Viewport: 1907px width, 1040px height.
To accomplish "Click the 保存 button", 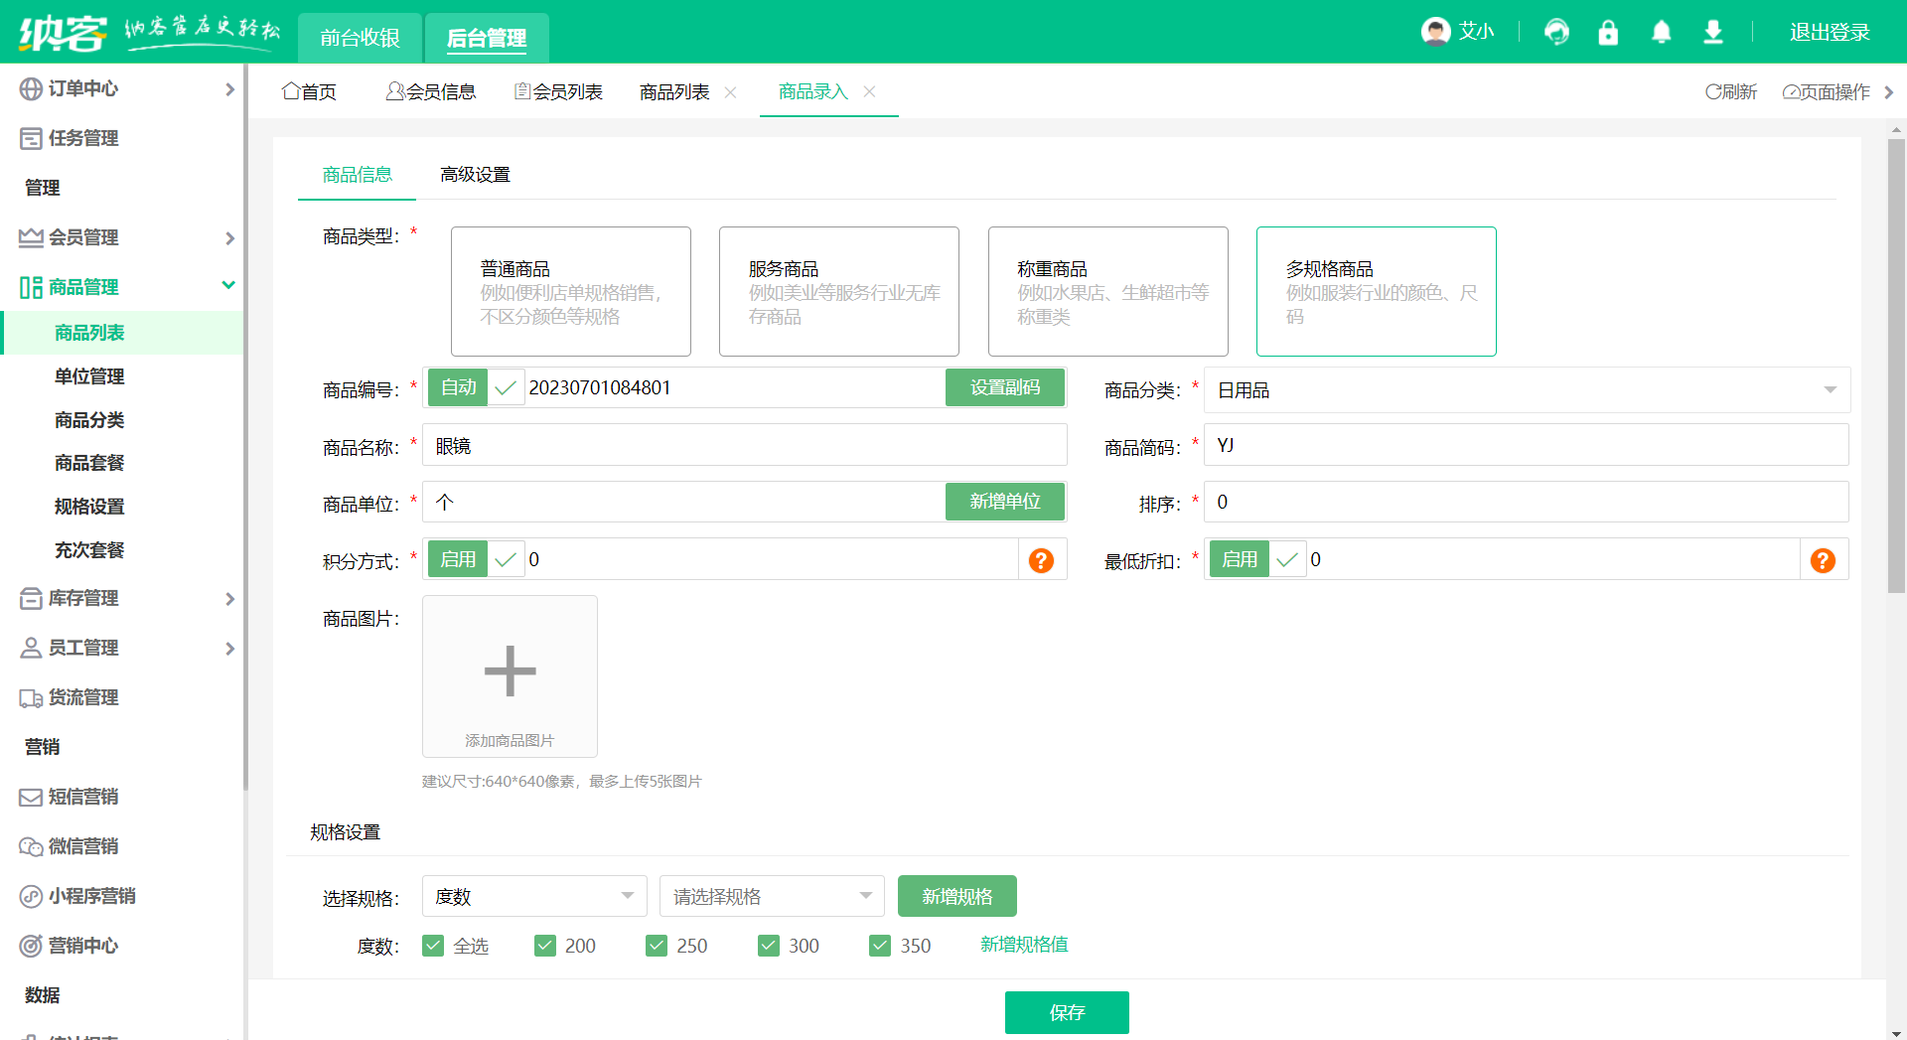I will pos(1067,1012).
